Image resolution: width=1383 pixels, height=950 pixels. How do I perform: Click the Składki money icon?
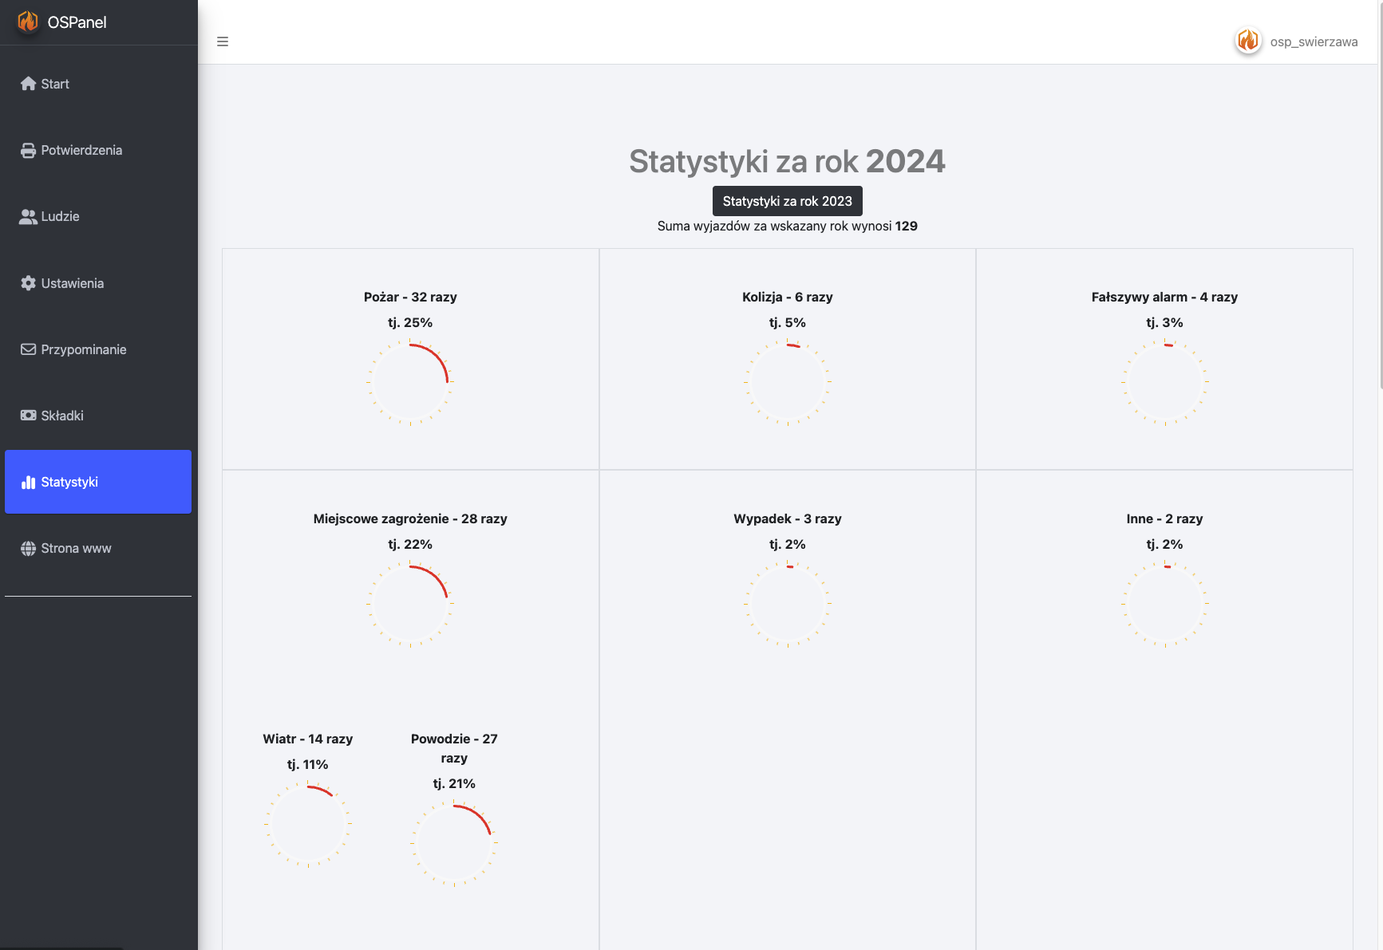tap(29, 416)
